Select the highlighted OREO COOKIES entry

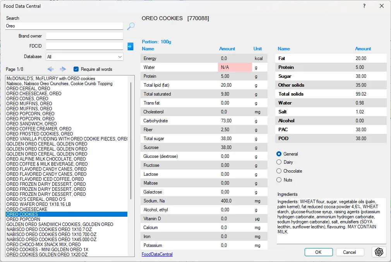click(67, 214)
